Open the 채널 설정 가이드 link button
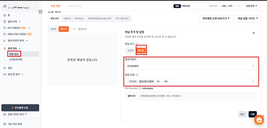 coord(248,18)
